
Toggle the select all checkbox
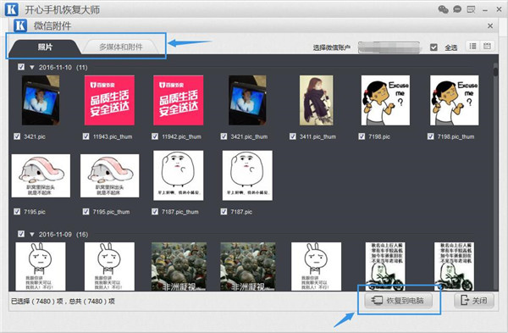coord(433,47)
